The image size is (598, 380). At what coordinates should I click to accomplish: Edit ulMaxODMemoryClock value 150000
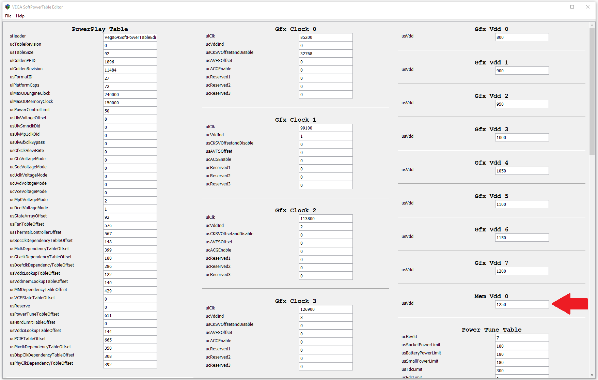pos(130,103)
